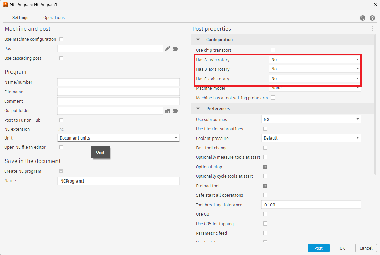Image resolution: width=380 pixels, height=255 pixels.
Task: Open Use subroutines dropdown
Action: click(311, 119)
